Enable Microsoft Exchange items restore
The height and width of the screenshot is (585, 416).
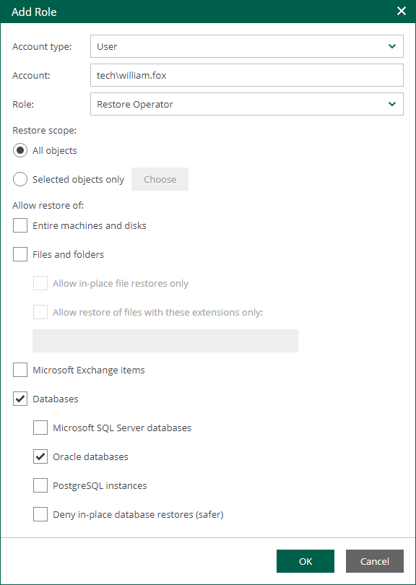click(19, 370)
